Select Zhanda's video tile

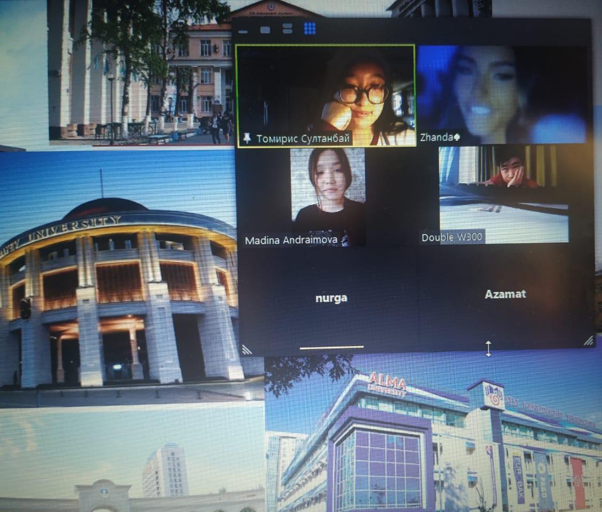502,93
